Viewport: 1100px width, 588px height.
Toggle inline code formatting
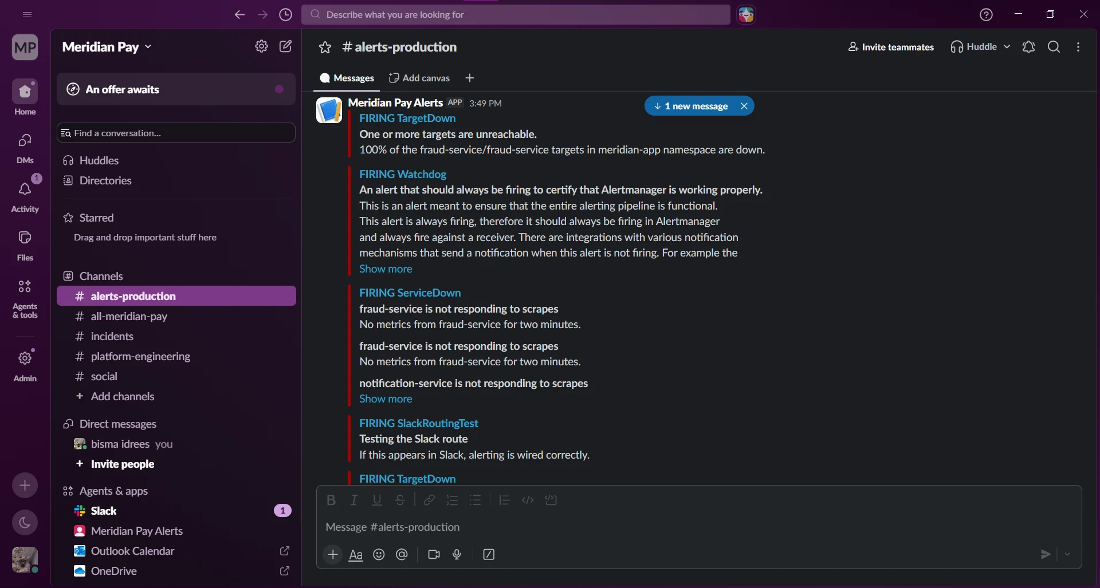tap(528, 500)
